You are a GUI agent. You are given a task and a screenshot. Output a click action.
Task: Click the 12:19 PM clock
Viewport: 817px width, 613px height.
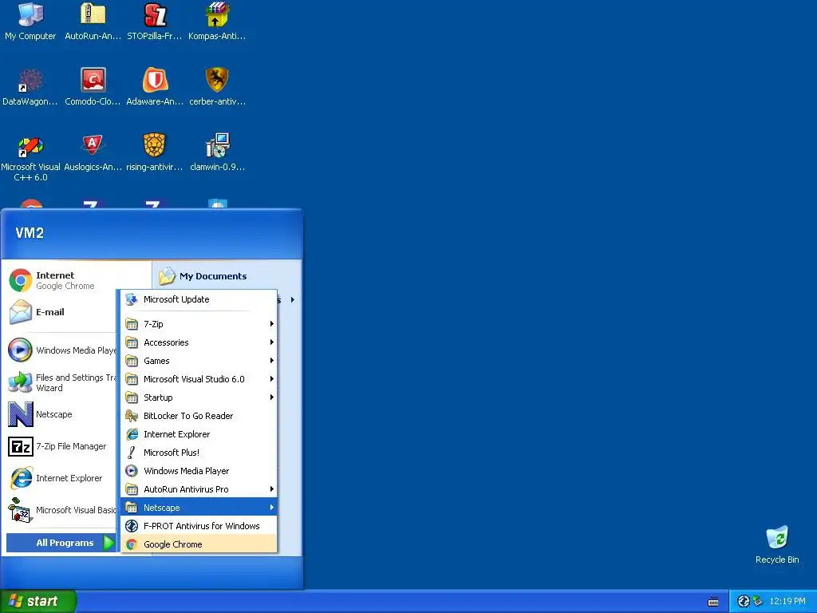coord(787,601)
